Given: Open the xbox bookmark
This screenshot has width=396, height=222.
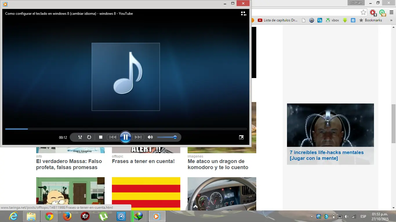Looking at the screenshot, I should 332,20.
